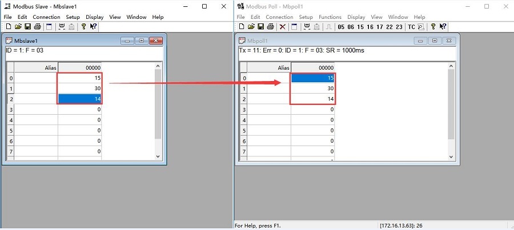Click window definition icon in Modbus Slave toolbar

click(x=49, y=26)
